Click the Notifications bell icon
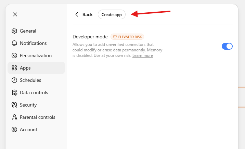 [14, 43]
